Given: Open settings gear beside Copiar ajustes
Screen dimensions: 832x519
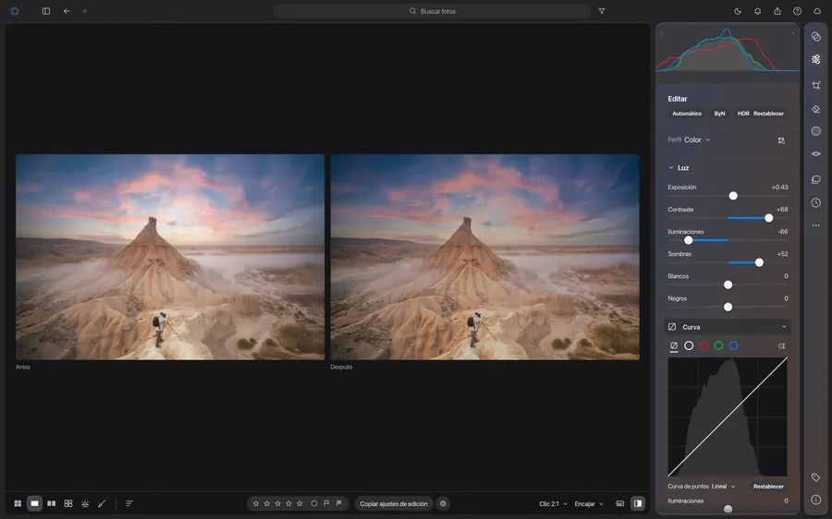Looking at the screenshot, I should (x=443, y=503).
